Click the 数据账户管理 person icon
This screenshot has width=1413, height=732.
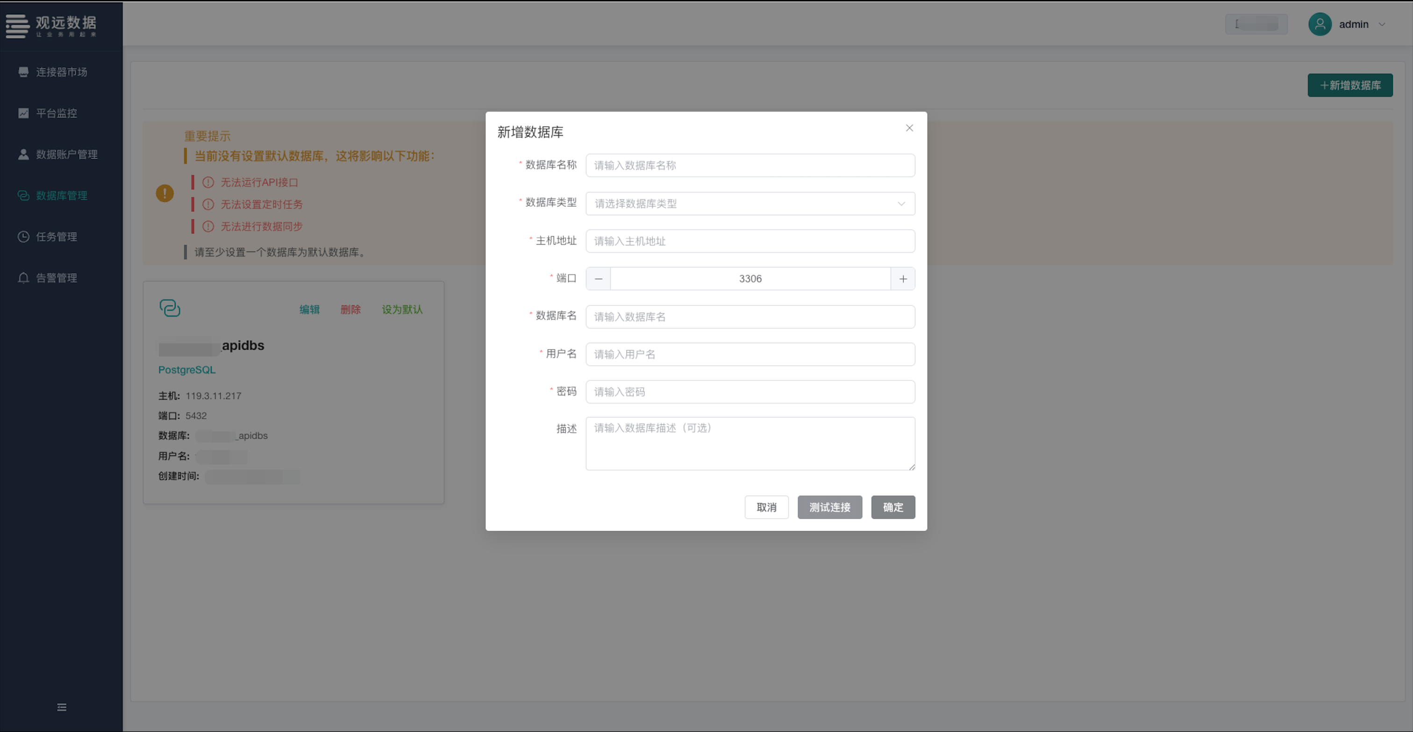click(23, 154)
